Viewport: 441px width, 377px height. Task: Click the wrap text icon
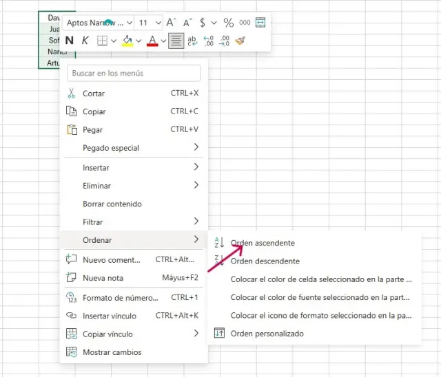point(193,41)
